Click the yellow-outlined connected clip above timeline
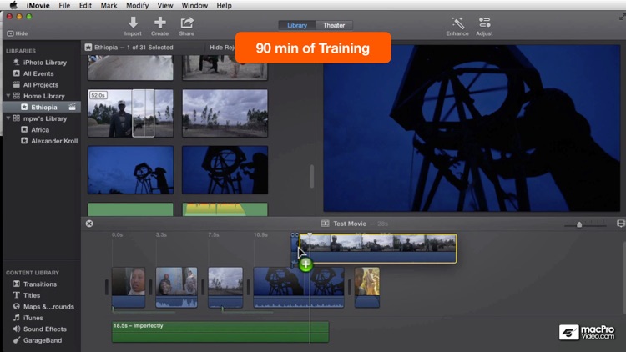626x352 pixels. point(377,249)
